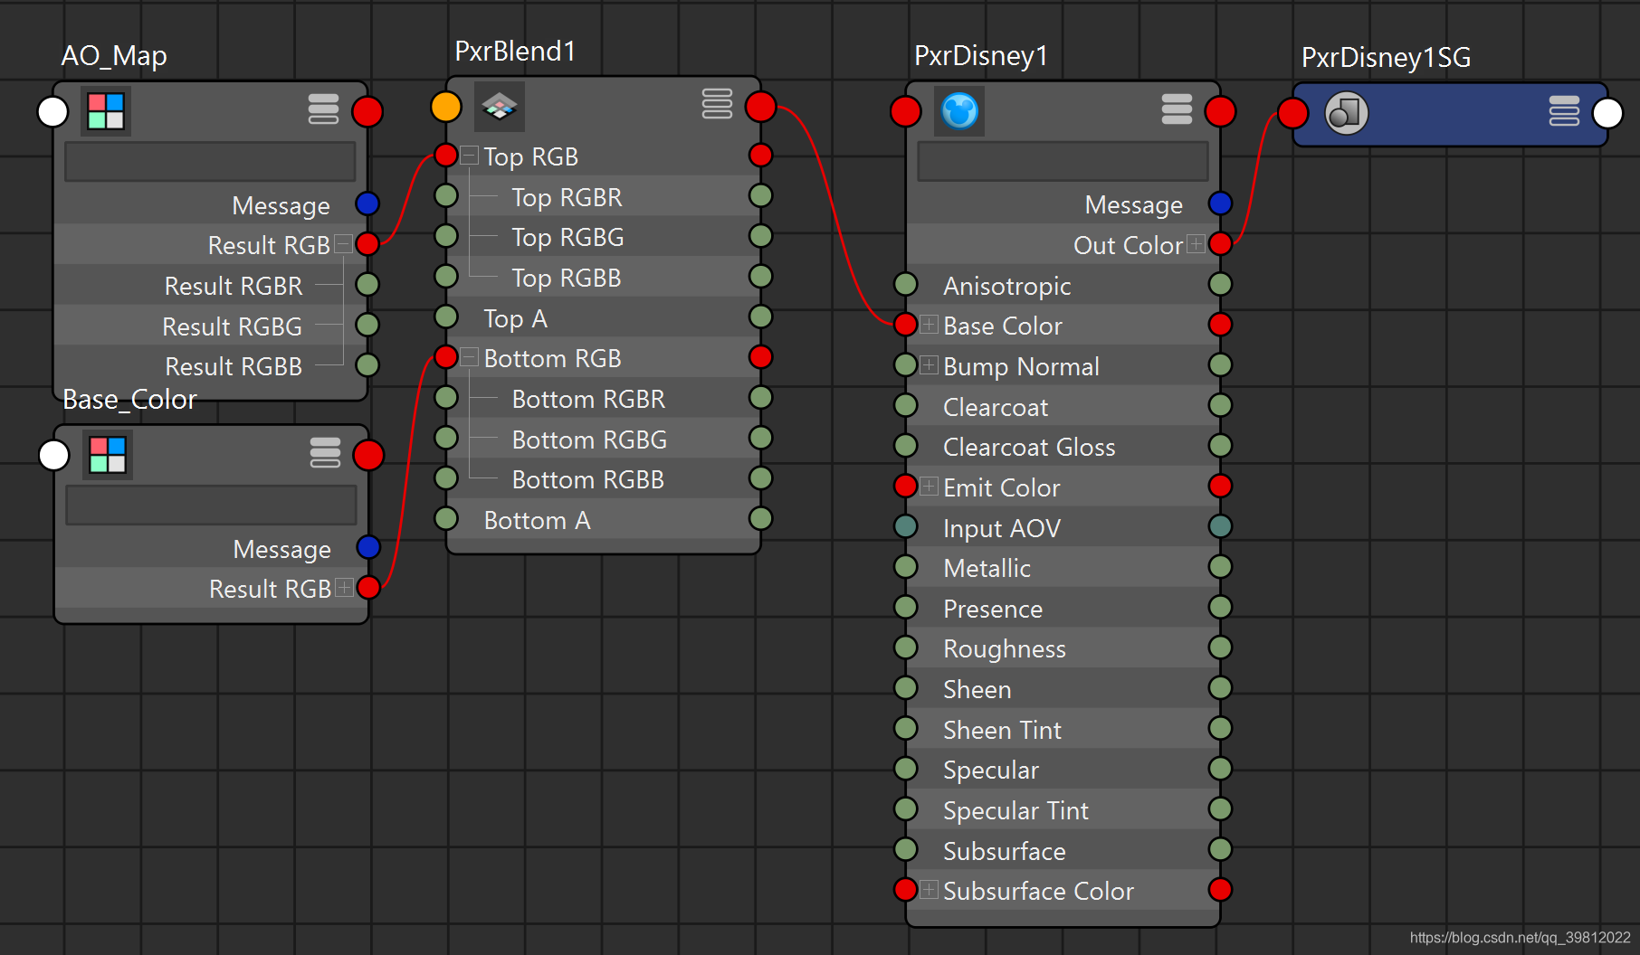Expand Emit Color attribute
Image resolution: width=1640 pixels, height=955 pixels.
pyautogui.click(x=929, y=487)
